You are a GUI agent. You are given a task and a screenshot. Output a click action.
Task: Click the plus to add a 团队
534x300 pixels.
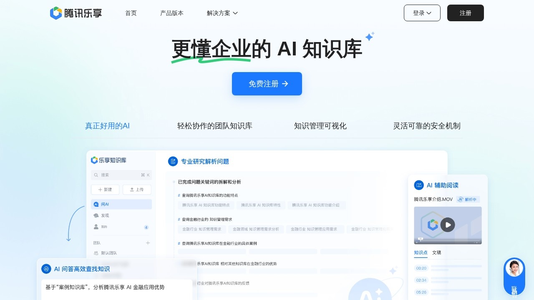pyautogui.click(x=148, y=242)
